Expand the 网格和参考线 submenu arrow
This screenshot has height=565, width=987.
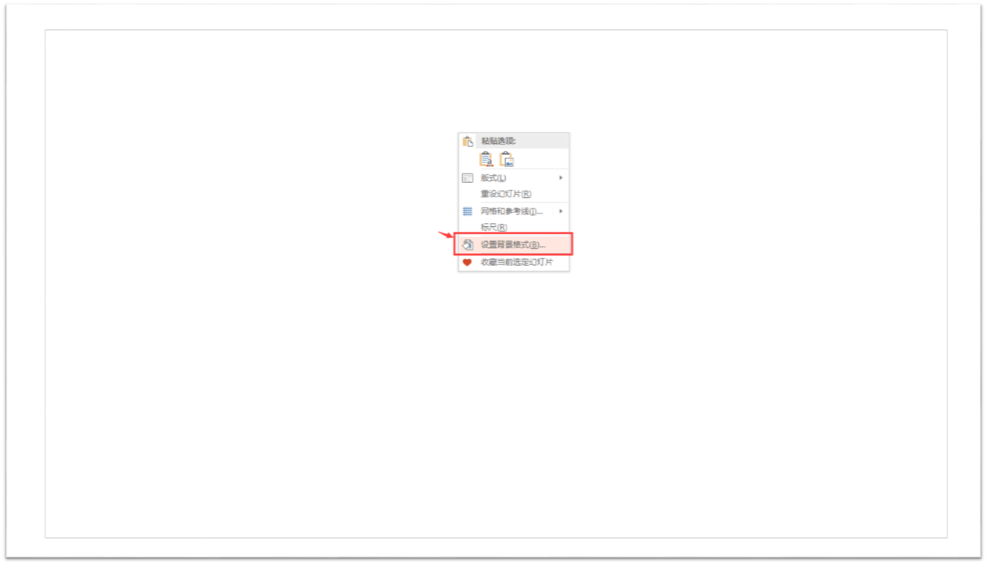pos(561,211)
